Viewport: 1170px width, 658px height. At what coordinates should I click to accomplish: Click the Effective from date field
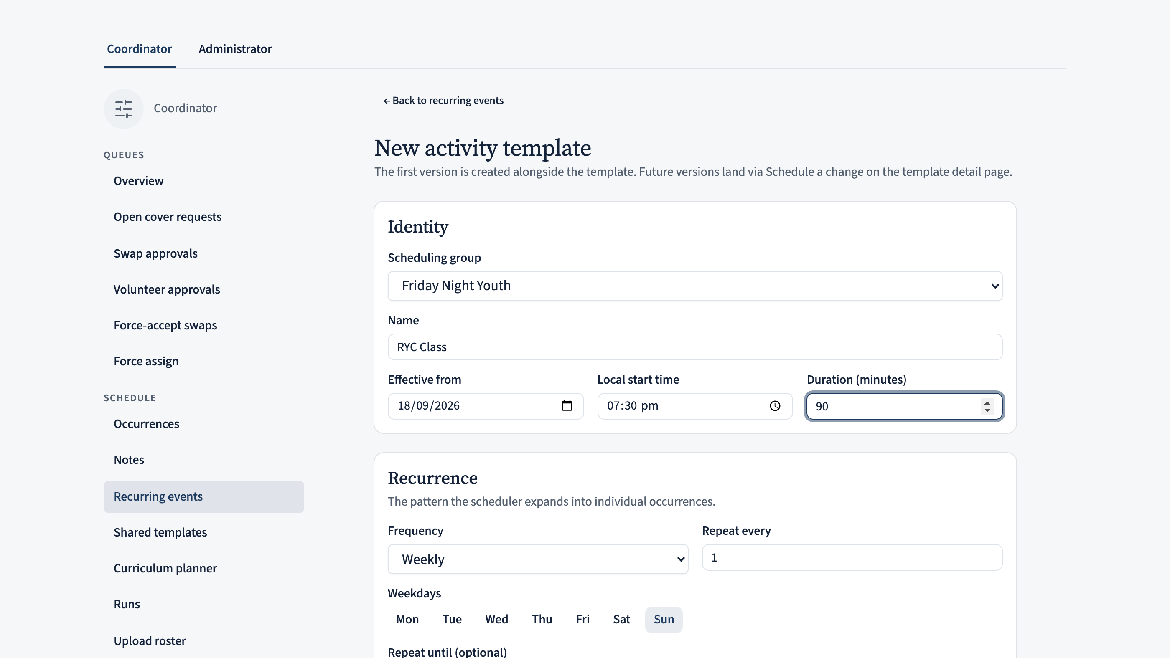click(486, 406)
